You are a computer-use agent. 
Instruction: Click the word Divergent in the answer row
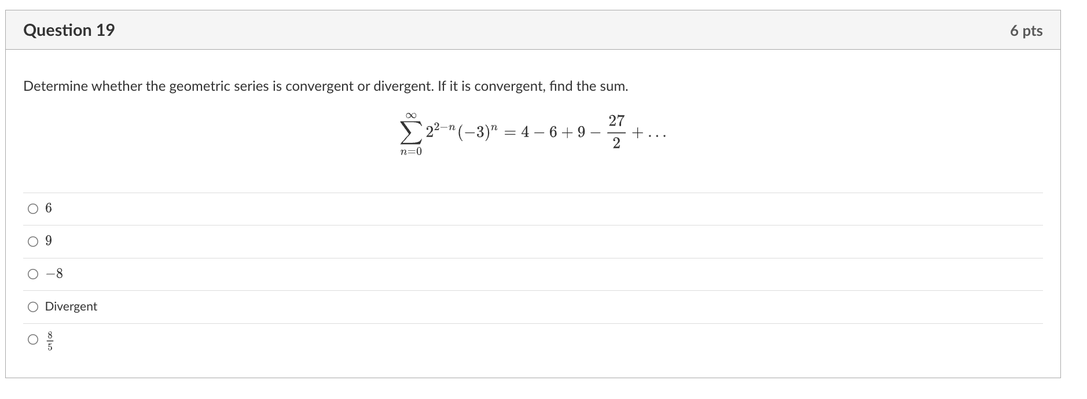tap(70, 307)
